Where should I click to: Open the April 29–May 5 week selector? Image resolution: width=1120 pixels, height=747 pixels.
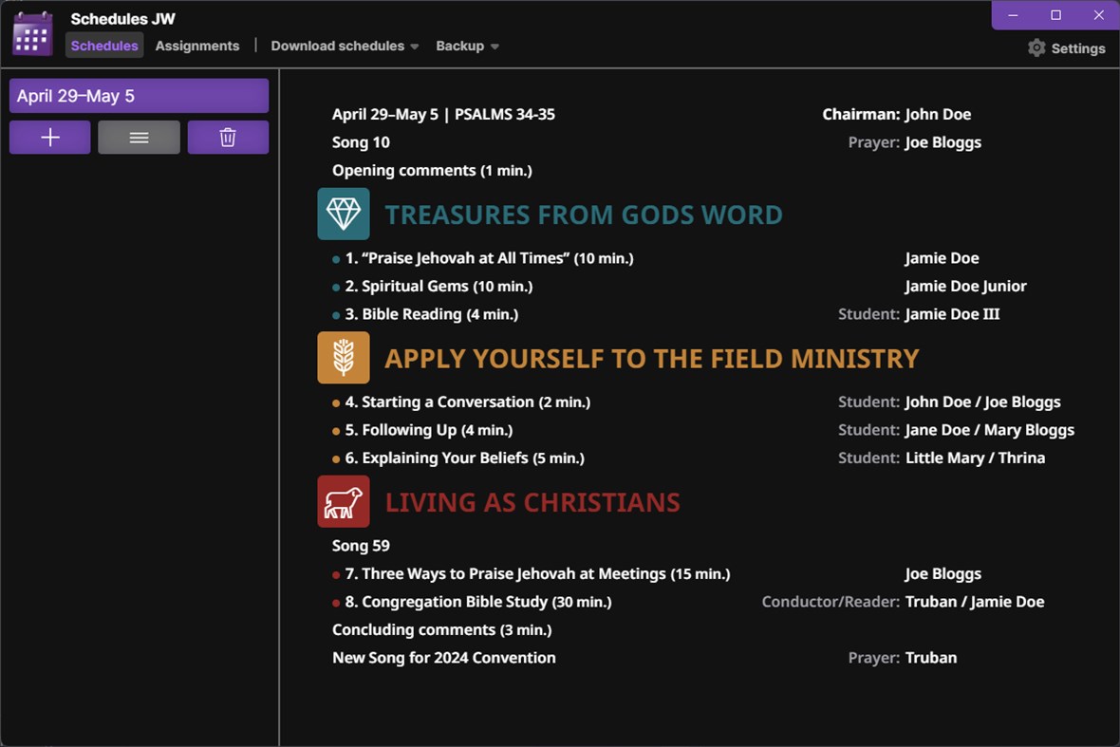139,95
